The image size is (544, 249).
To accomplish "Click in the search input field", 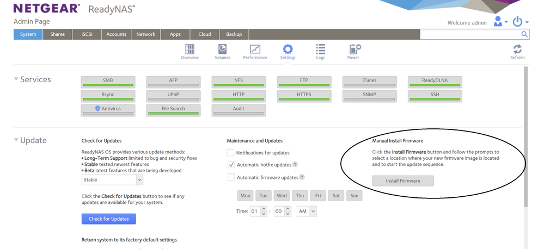I will [470, 34].
